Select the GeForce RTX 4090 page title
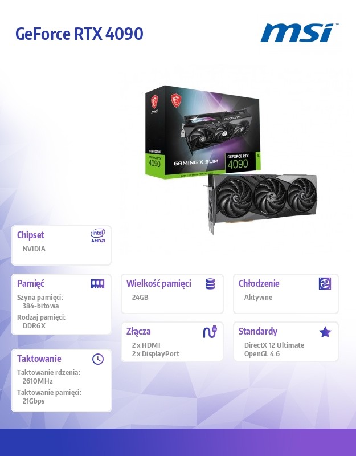This screenshot has height=456, width=356. click(x=79, y=34)
